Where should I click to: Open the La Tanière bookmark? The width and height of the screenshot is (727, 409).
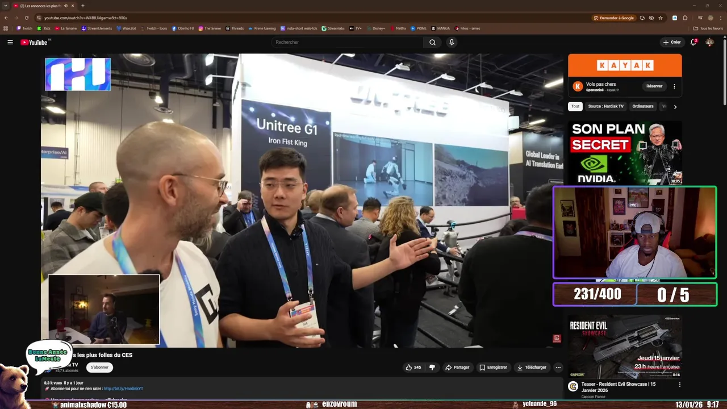pos(66,28)
